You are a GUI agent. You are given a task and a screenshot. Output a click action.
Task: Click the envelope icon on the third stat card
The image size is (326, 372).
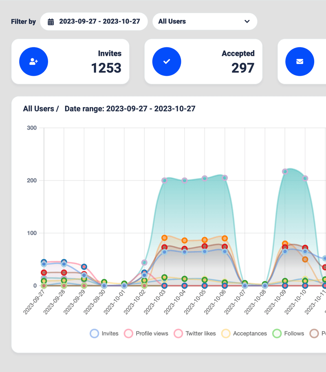pos(300,61)
